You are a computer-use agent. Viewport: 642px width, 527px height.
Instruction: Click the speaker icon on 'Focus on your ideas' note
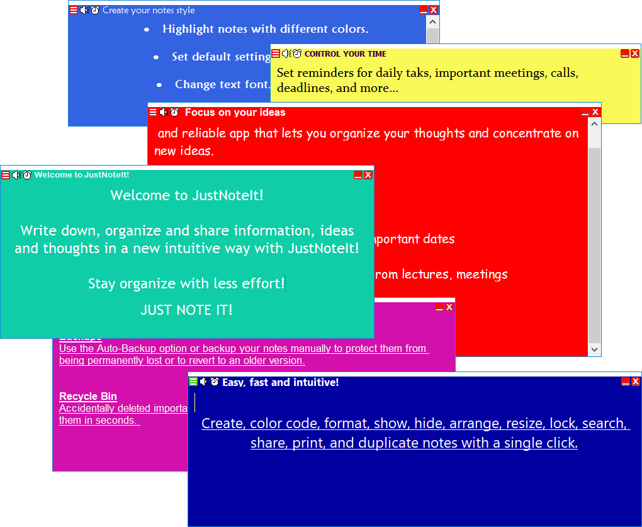point(164,112)
